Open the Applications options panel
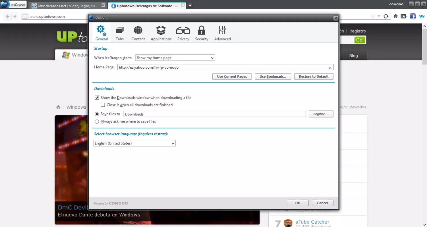This screenshot has width=427, height=227. [161, 33]
